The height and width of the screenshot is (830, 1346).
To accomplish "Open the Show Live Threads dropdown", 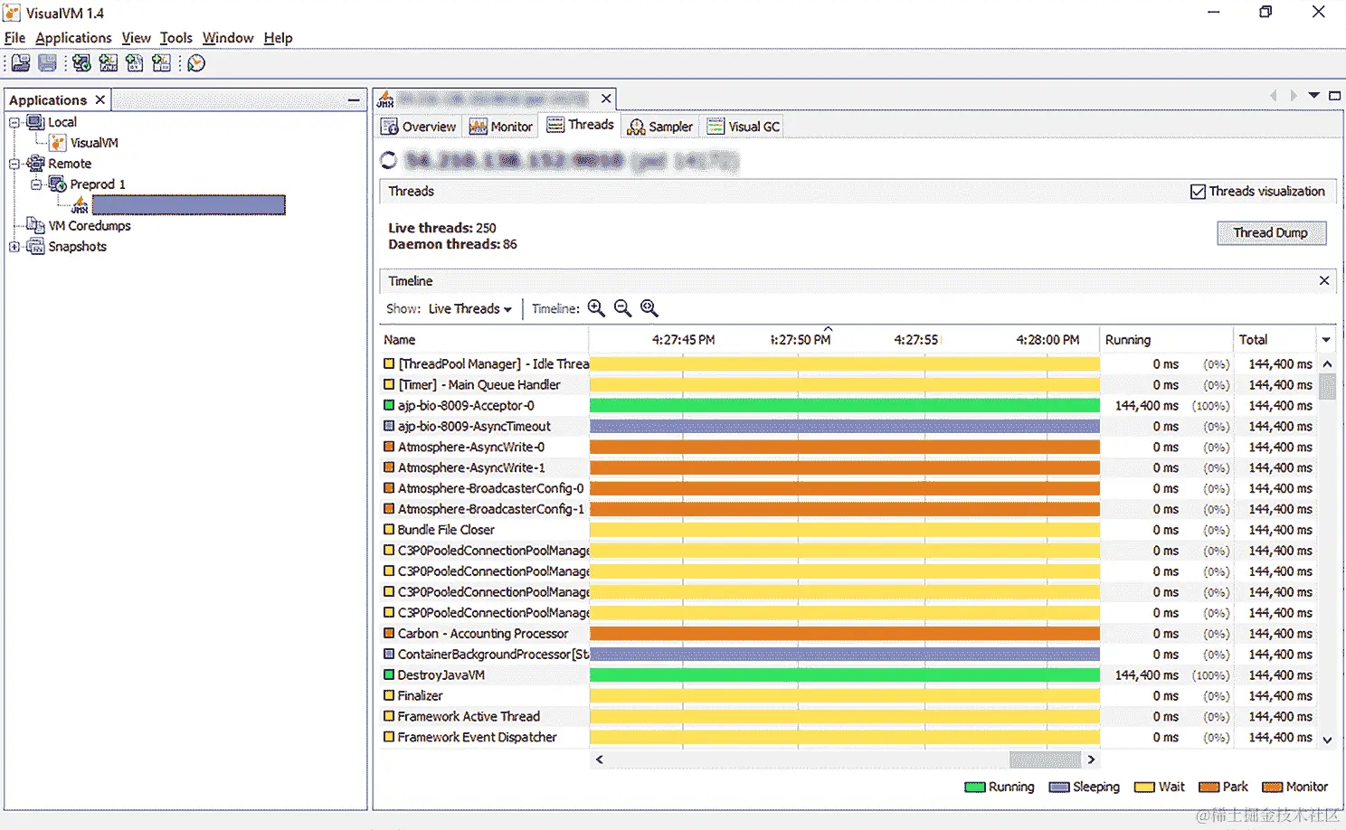I will point(469,309).
